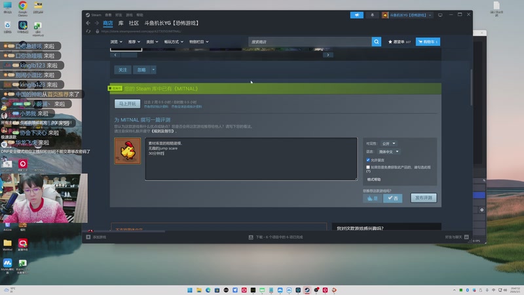Click the first highlighted screenshot thumbnail
This screenshot has height=295, width=524.
(x=126, y=50)
